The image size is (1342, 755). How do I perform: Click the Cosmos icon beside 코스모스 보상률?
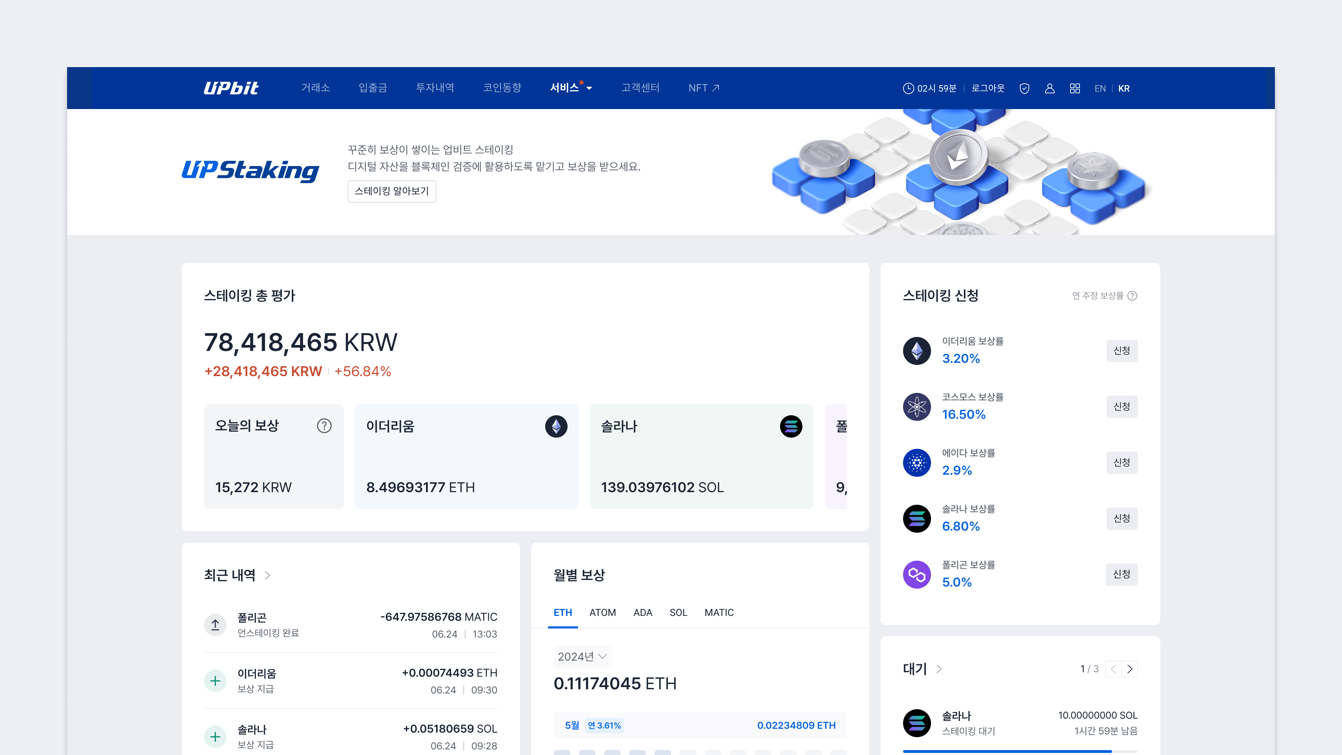(917, 407)
